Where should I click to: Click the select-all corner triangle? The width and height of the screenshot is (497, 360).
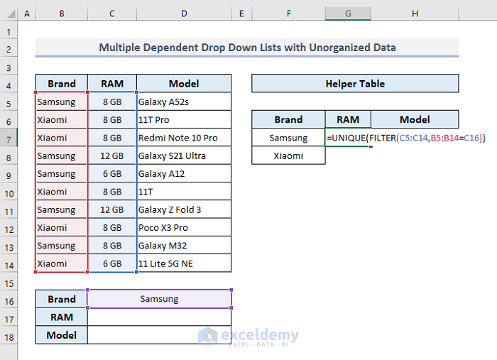click(10, 13)
